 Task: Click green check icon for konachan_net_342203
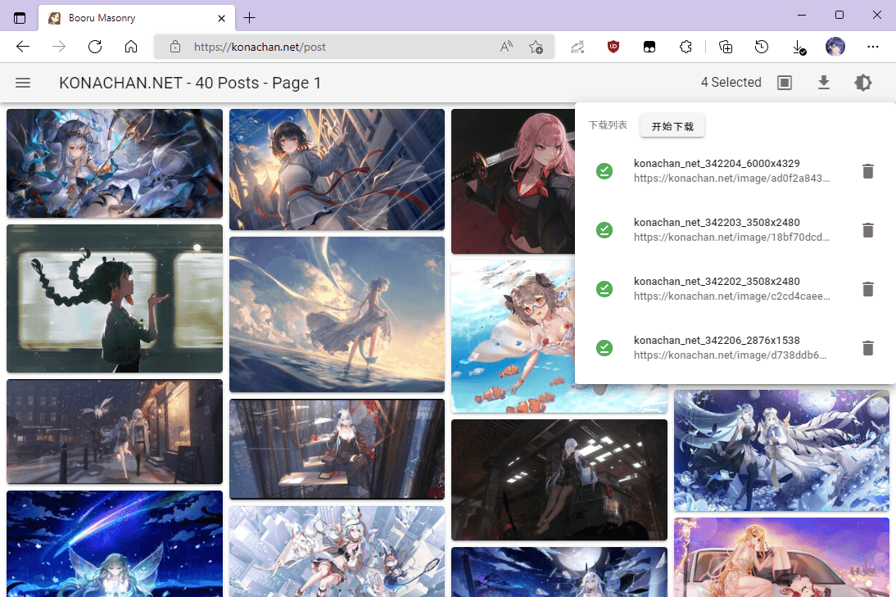[x=604, y=229]
